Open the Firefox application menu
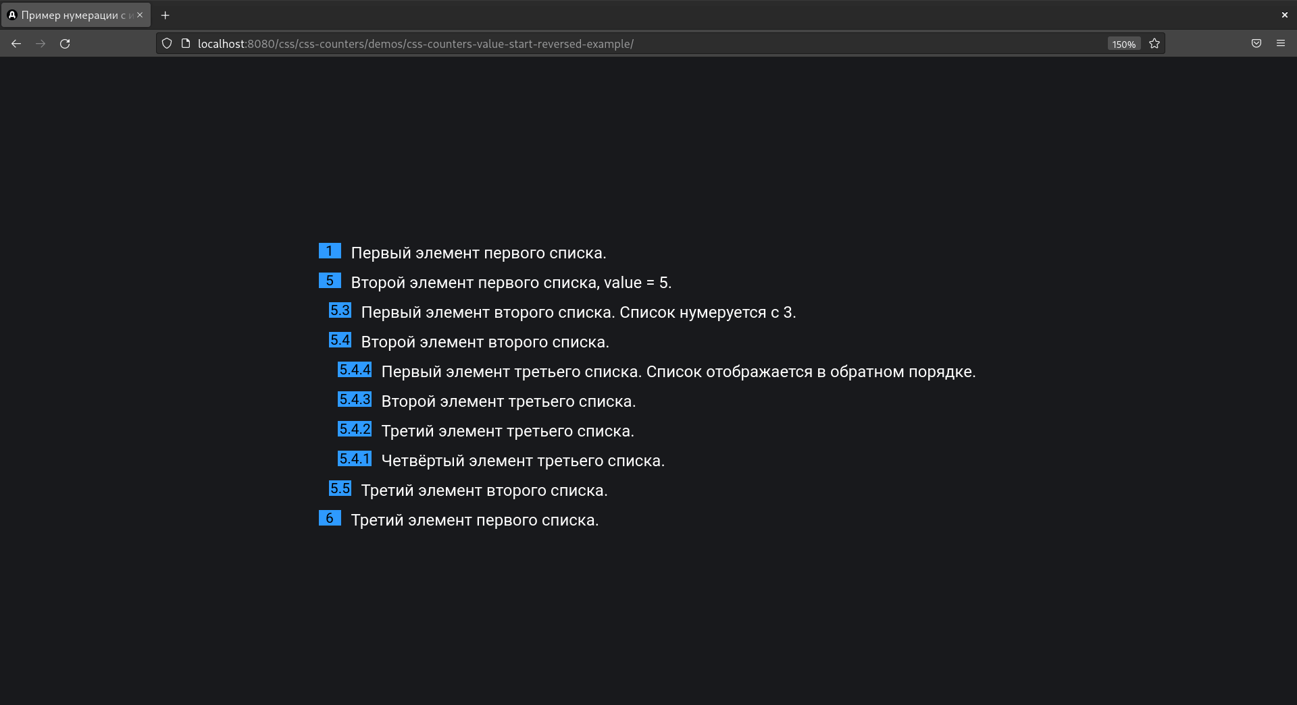 pyautogui.click(x=1281, y=44)
